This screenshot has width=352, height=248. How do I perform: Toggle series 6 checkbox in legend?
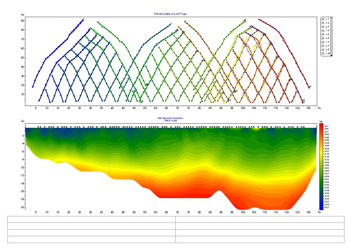323,38
